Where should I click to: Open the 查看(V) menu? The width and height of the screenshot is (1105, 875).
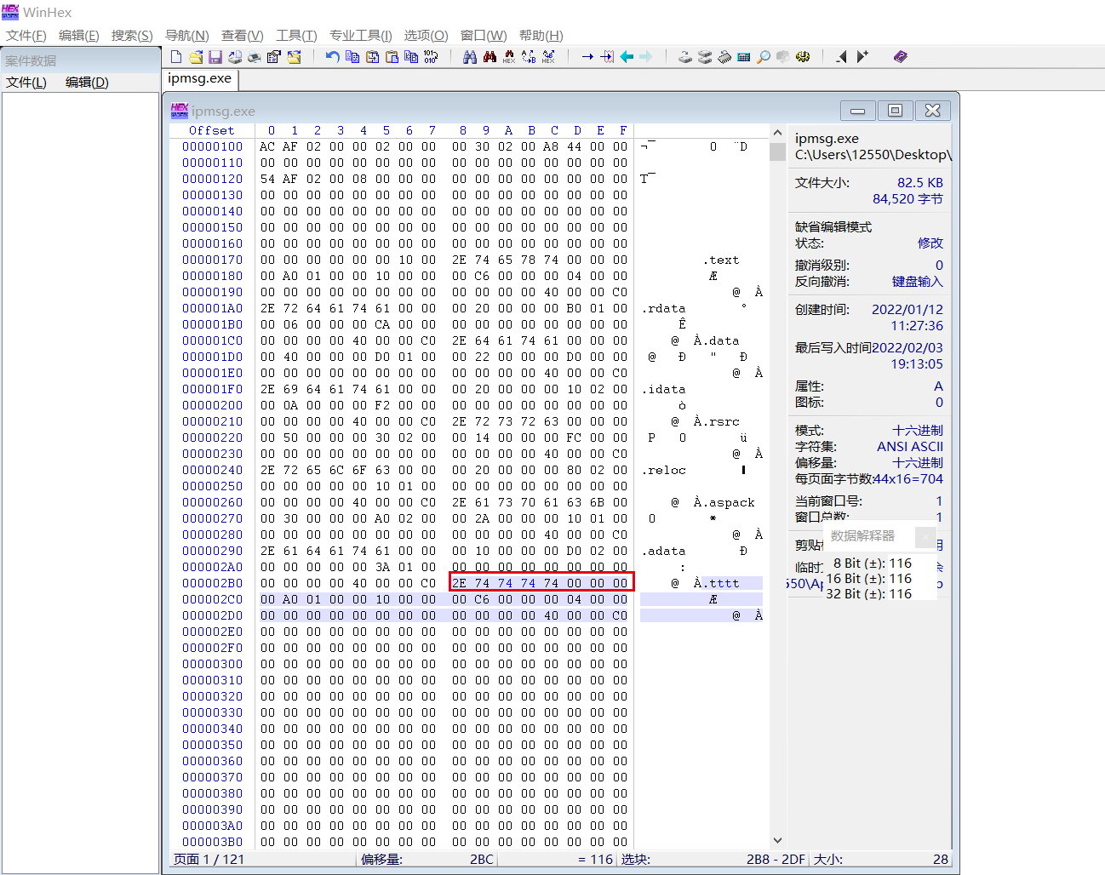(243, 35)
